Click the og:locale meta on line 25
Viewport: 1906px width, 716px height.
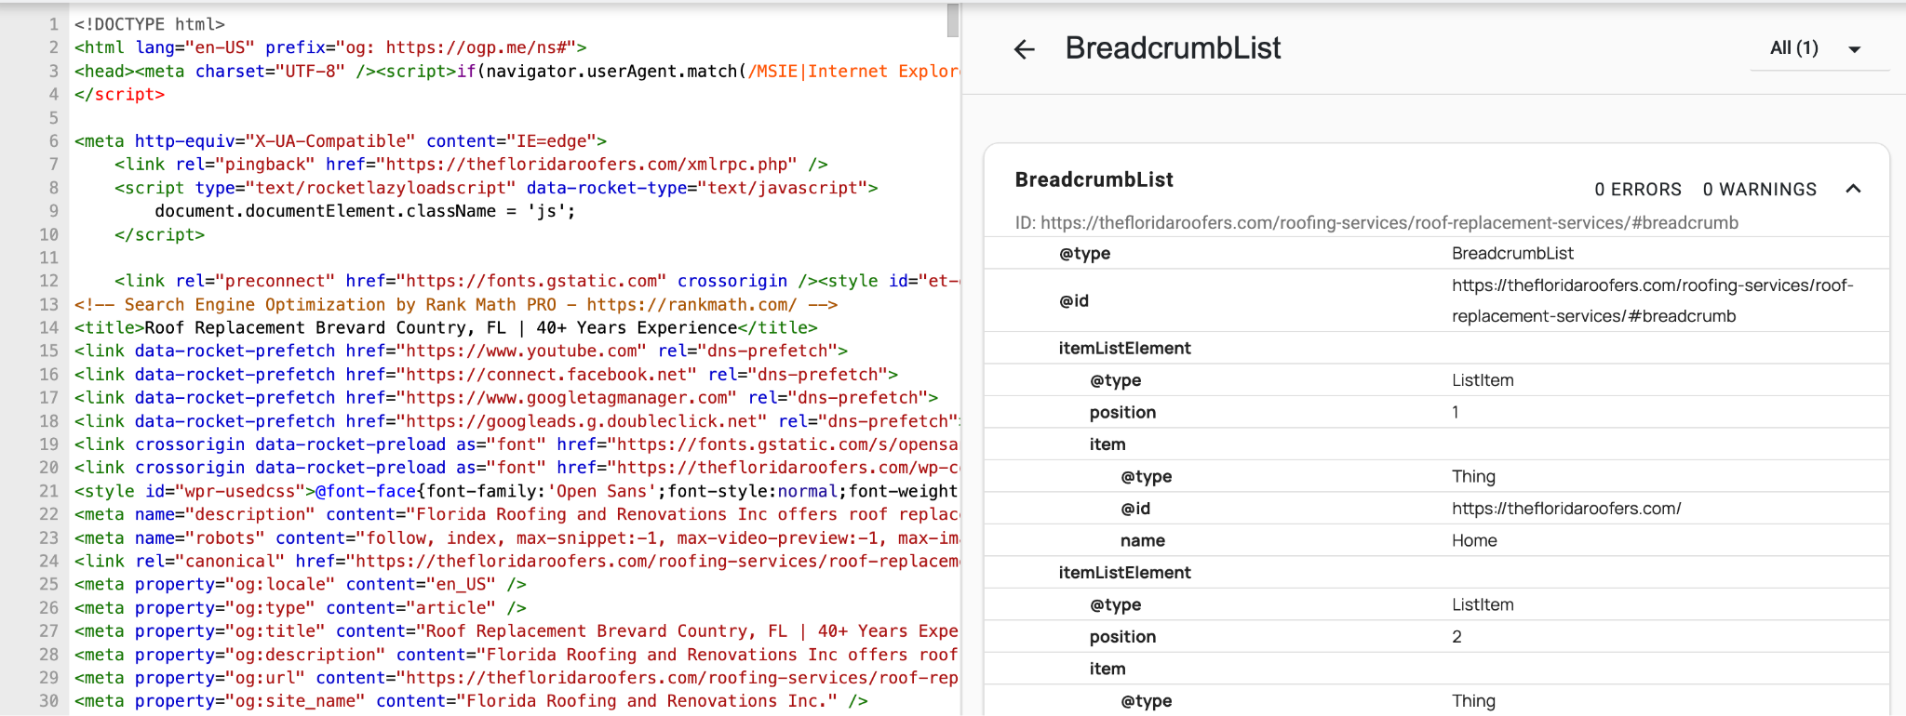(x=301, y=584)
